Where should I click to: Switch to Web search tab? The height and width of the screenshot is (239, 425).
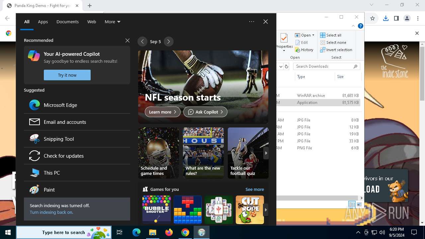(92, 22)
